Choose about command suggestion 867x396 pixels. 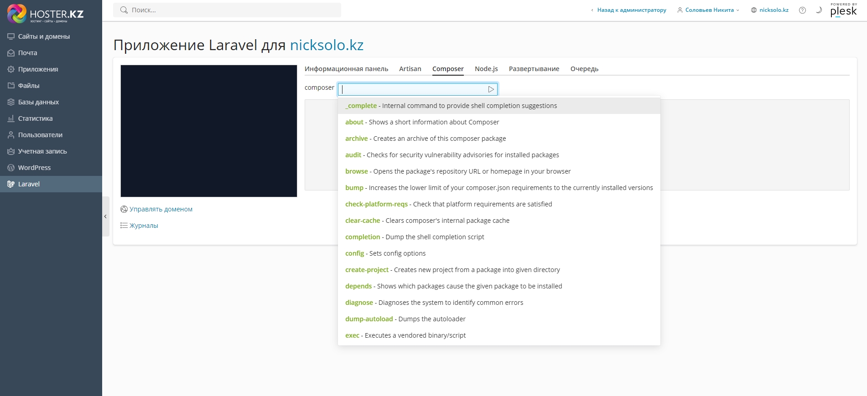click(x=499, y=122)
